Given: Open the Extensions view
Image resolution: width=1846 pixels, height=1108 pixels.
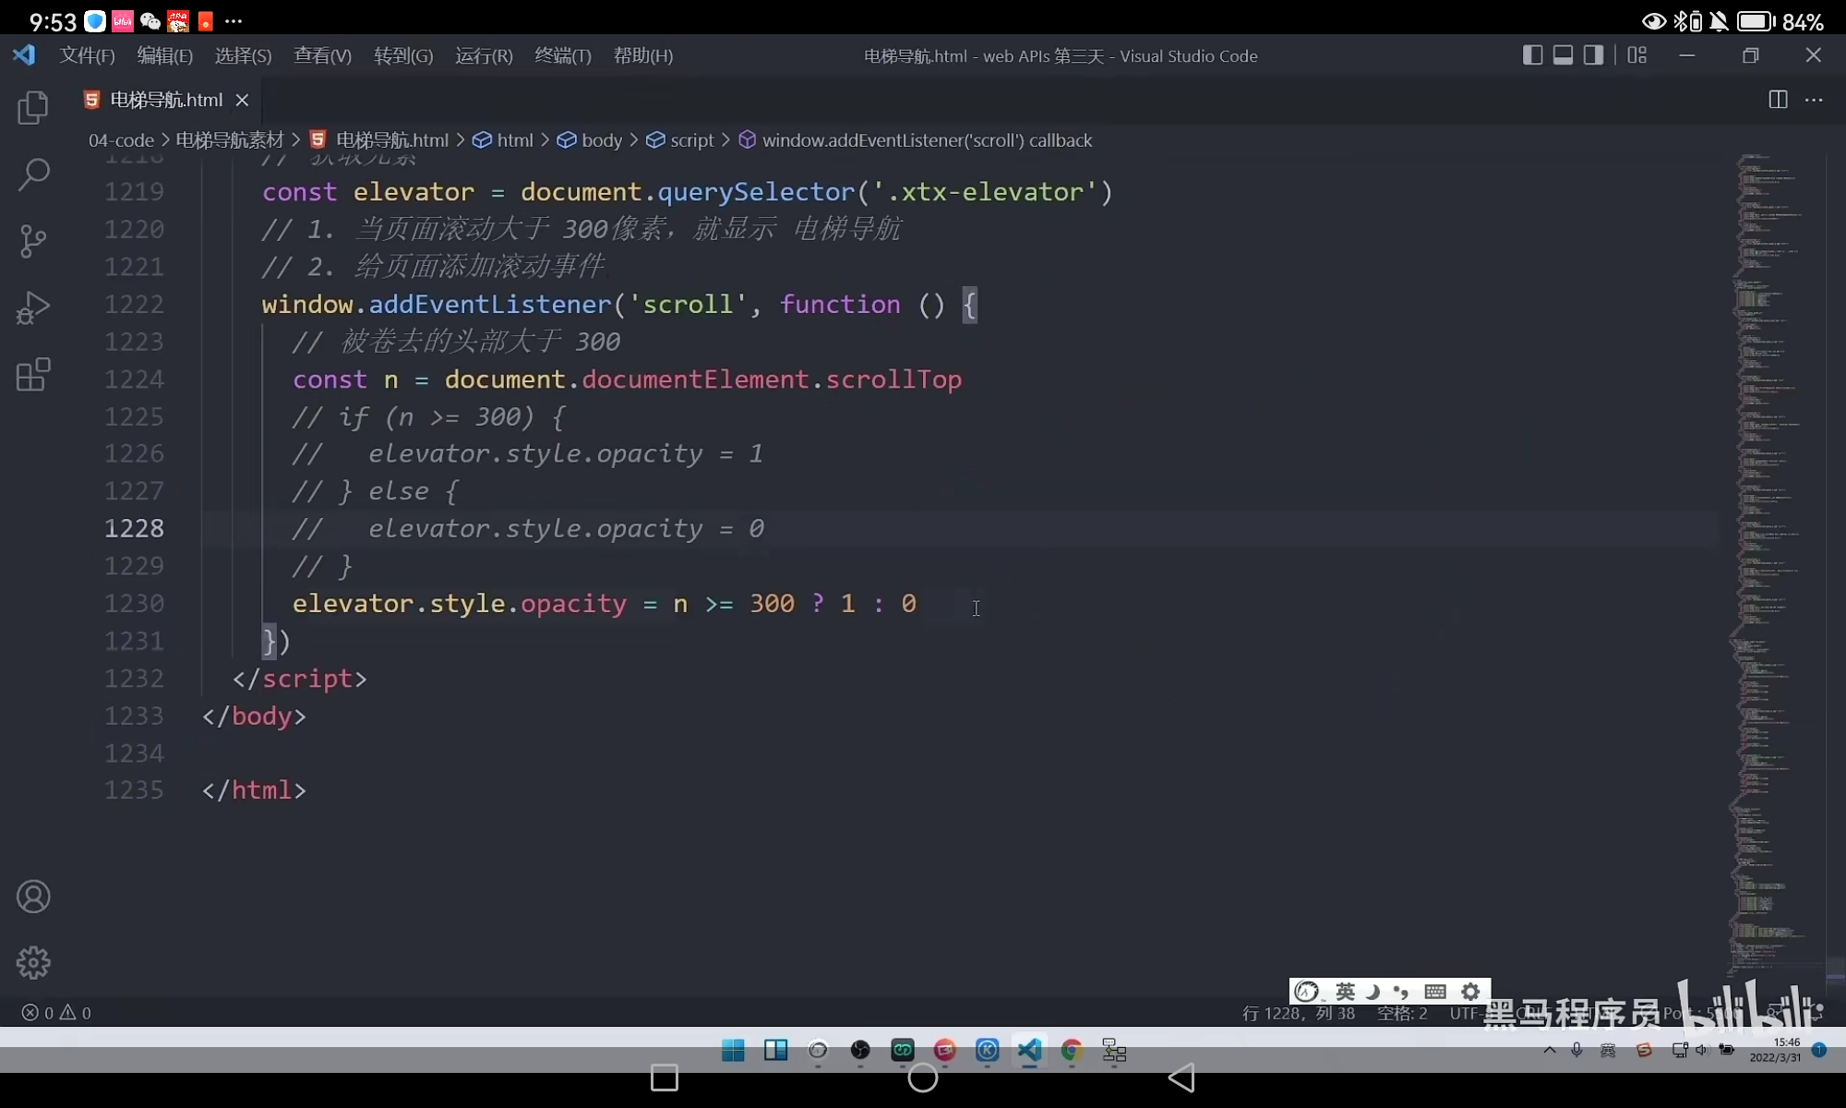Looking at the screenshot, I should [x=33, y=373].
